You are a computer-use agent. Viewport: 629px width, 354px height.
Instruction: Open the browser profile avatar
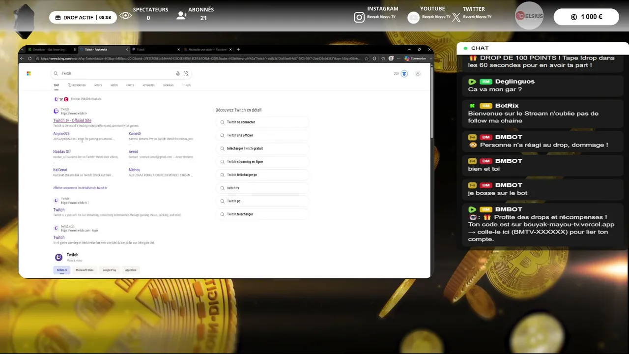coord(391,59)
